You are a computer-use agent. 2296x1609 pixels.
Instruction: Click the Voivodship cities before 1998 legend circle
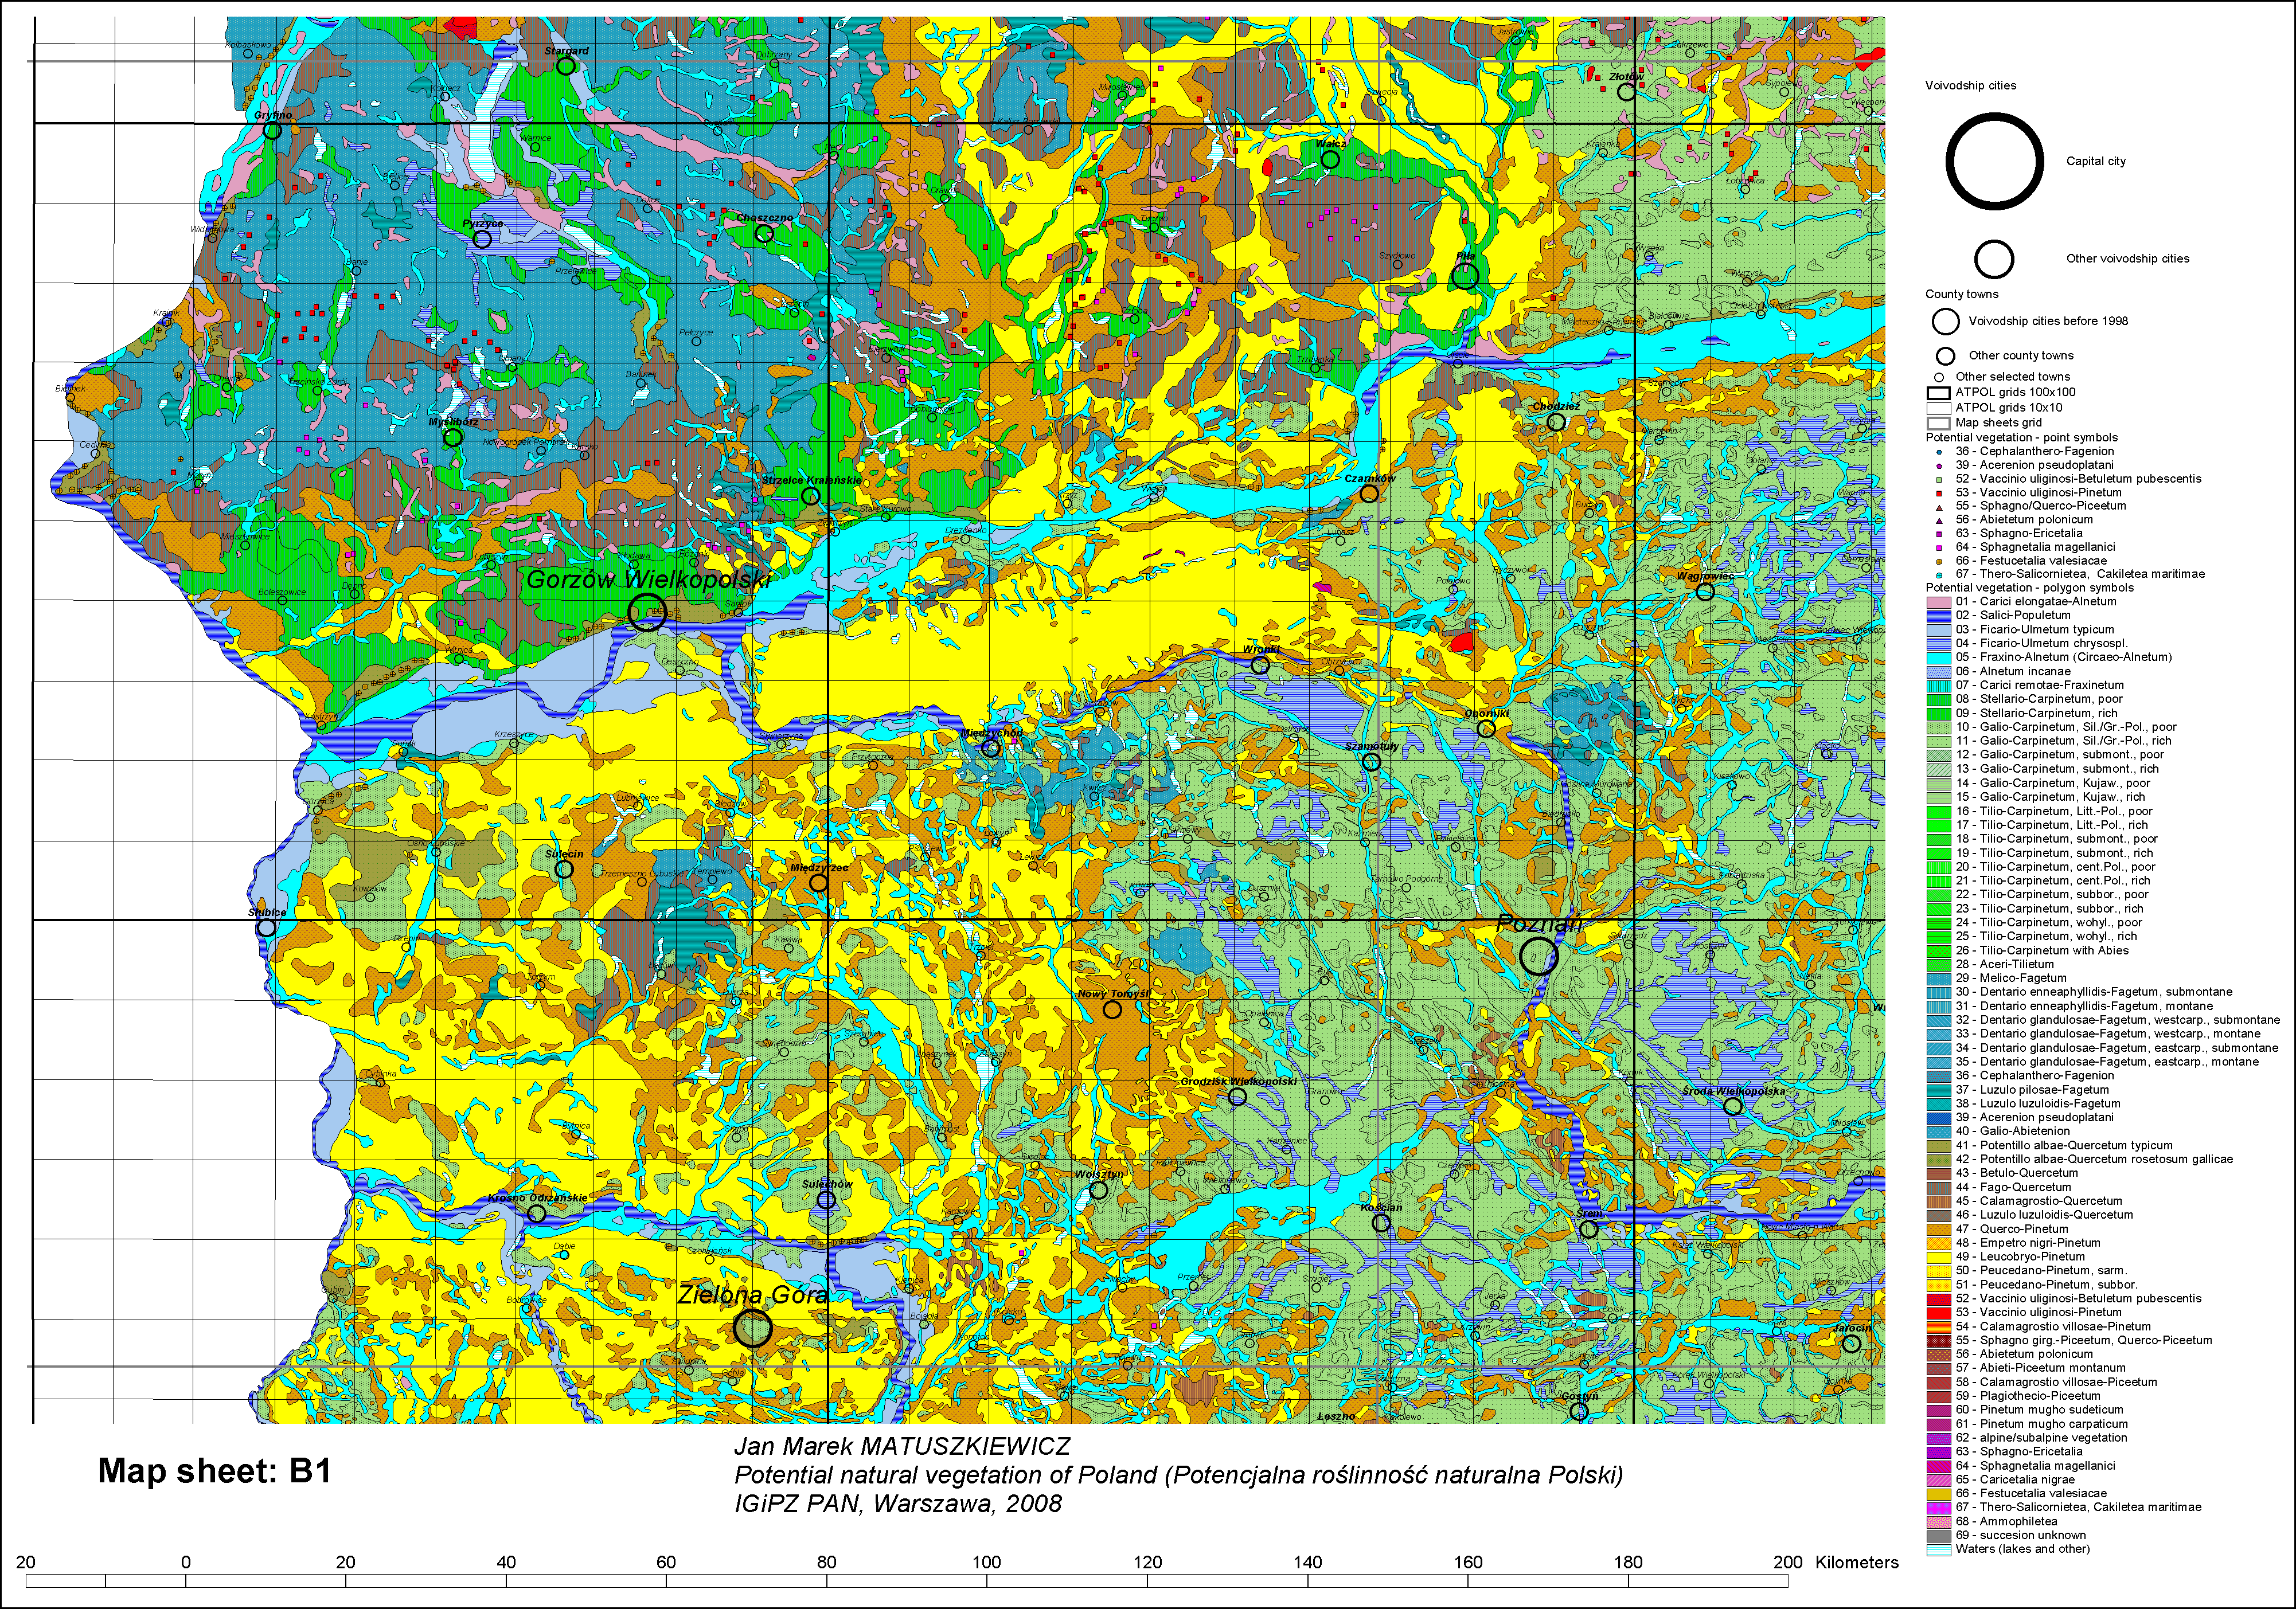(1945, 321)
